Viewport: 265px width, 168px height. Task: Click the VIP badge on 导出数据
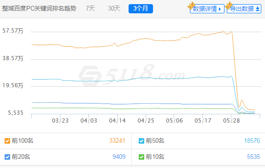(x=229, y=5)
